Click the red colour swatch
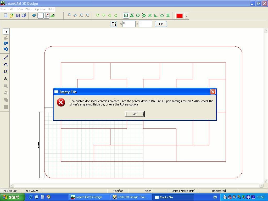 179,16
